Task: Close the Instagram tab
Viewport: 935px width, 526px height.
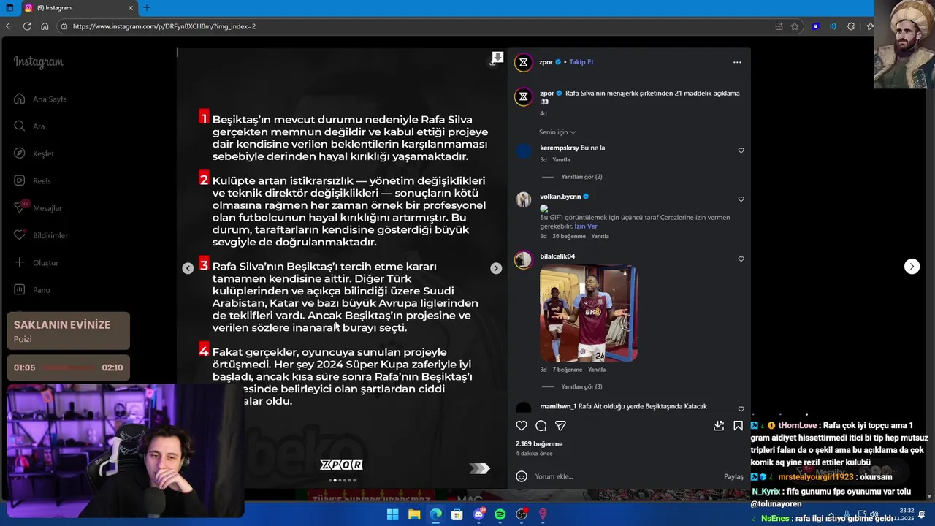Action: [x=131, y=8]
